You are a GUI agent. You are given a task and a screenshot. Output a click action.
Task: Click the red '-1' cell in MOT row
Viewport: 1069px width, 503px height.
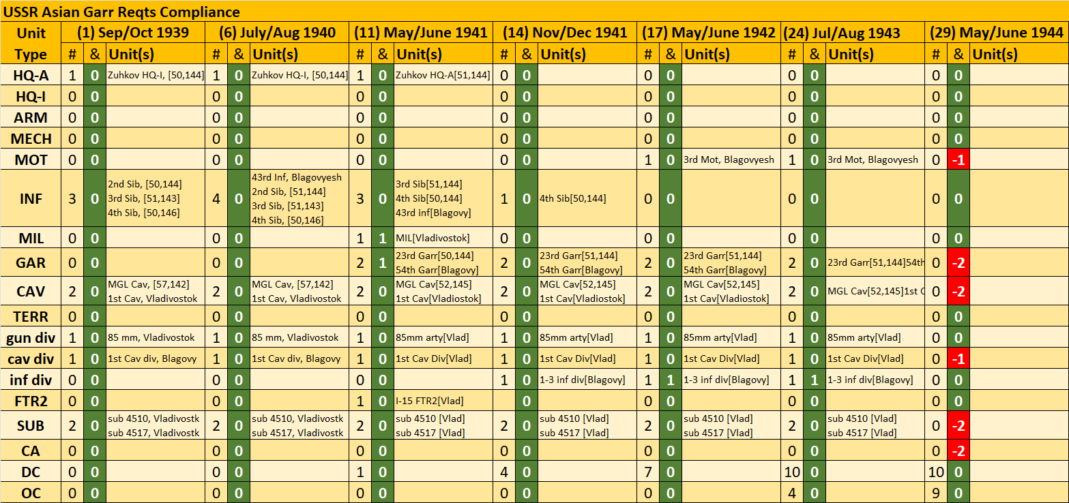click(958, 159)
